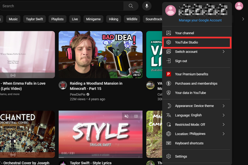Click the Language translate icon

tap(169, 115)
